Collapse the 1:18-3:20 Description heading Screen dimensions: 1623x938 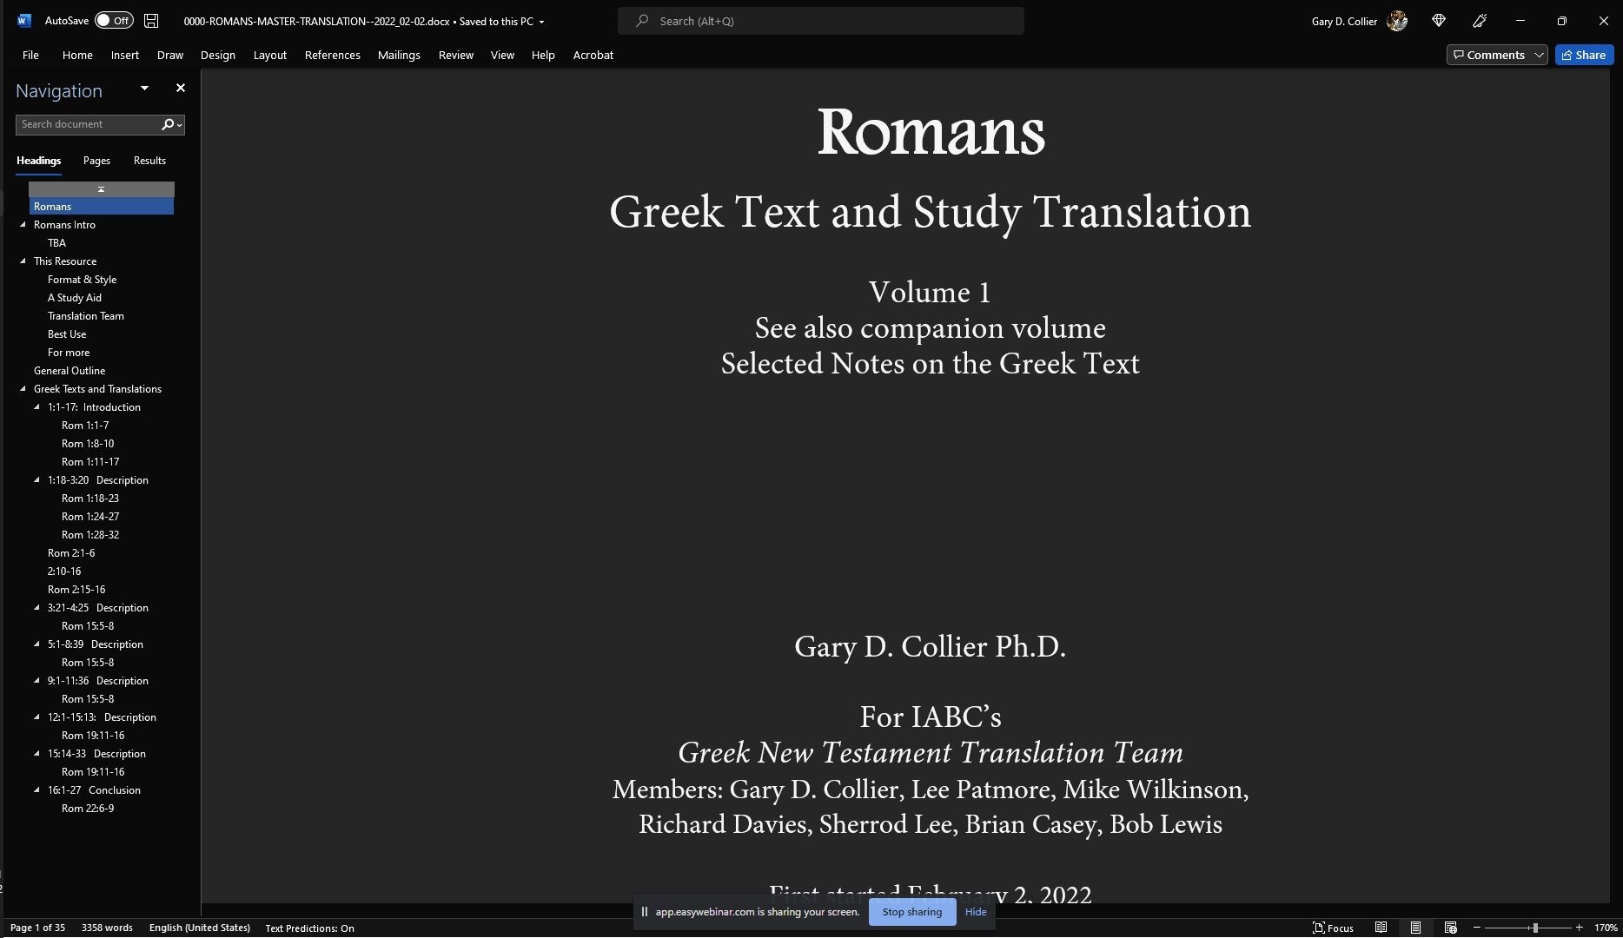pos(37,480)
